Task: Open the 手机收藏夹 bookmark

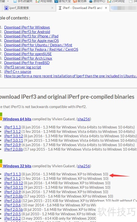Action: tap(23, 1)
